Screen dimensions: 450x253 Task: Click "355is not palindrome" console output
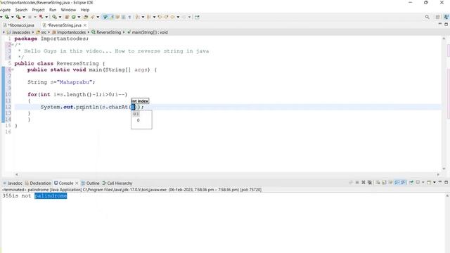tap(34, 196)
